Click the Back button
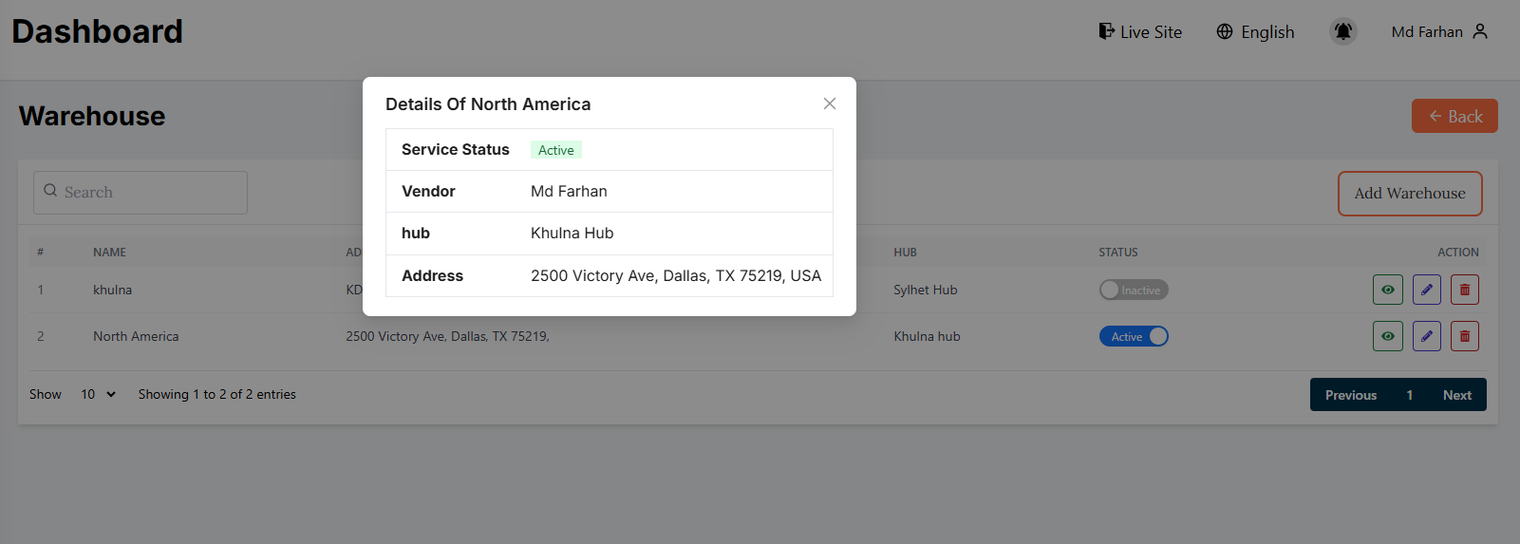 pyautogui.click(x=1454, y=116)
